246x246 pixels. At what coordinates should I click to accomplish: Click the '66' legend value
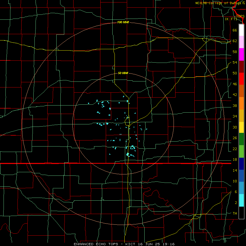235,30
